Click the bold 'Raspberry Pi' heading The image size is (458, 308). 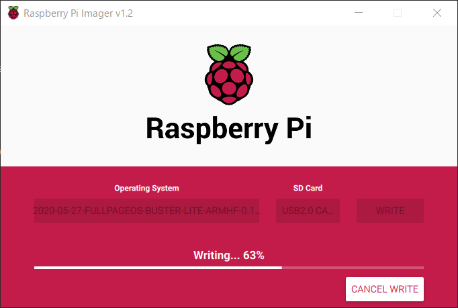(x=229, y=128)
